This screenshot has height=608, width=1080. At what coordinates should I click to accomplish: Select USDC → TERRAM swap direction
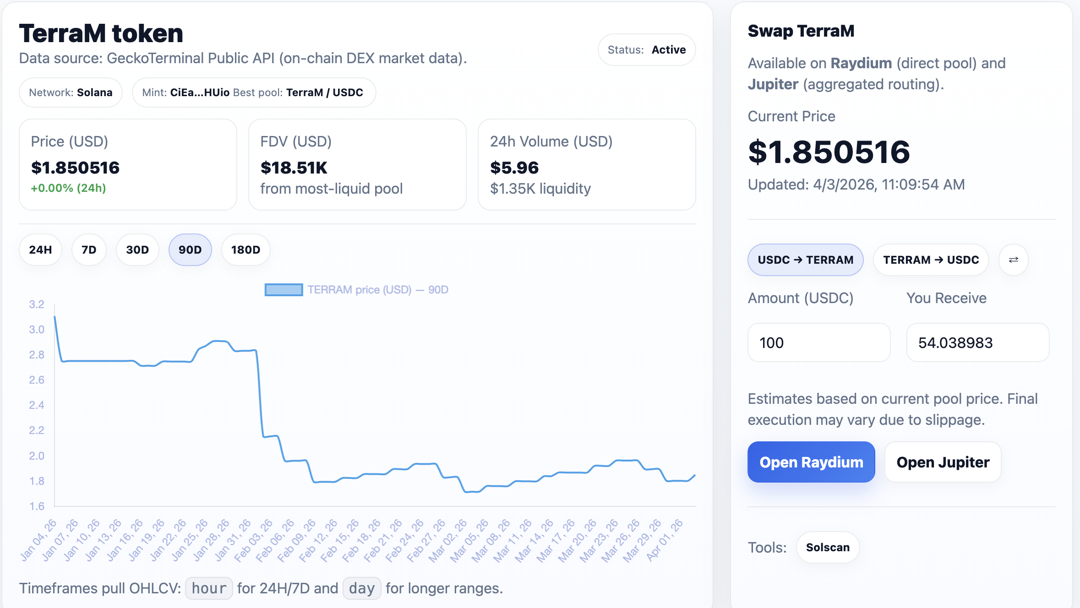coord(805,260)
